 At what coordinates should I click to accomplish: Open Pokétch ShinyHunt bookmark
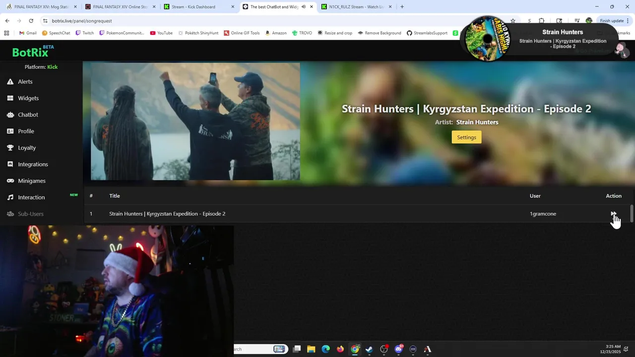tap(197, 33)
